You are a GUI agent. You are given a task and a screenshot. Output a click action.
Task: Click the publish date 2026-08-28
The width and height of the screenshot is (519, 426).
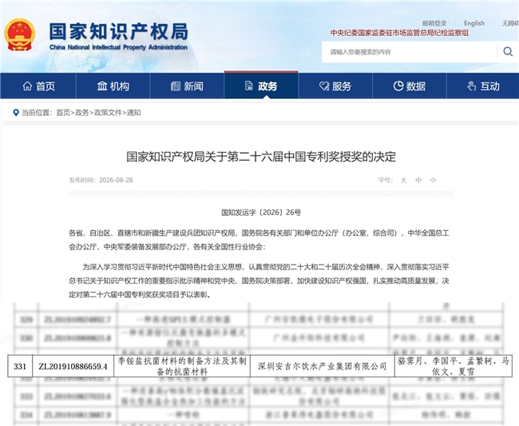(116, 180)
